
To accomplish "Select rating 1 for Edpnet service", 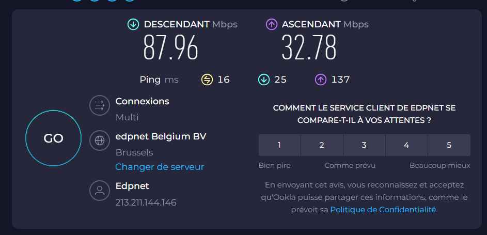I will (279, 145).
